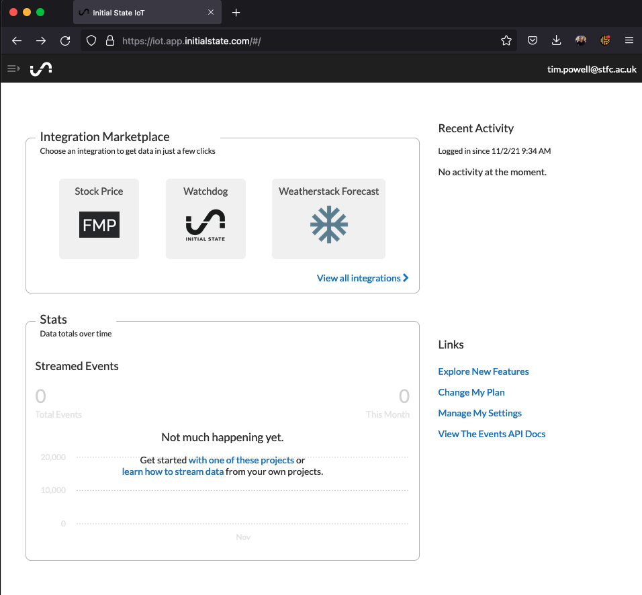Screen dimensions: 642x595
Task: Click the Nov chart axis label
Action: pyautogui.click(x=243, y=537)
